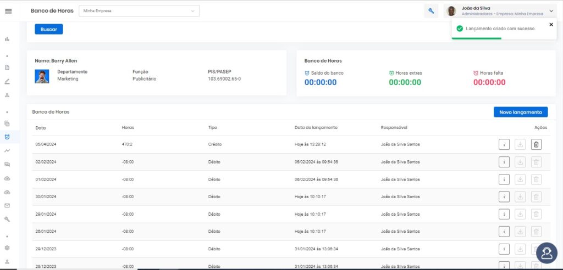The height and width of the screenshot is (270, 563).
Task: Click trash icon in the 30/01/2024 row
Action: 536,196
